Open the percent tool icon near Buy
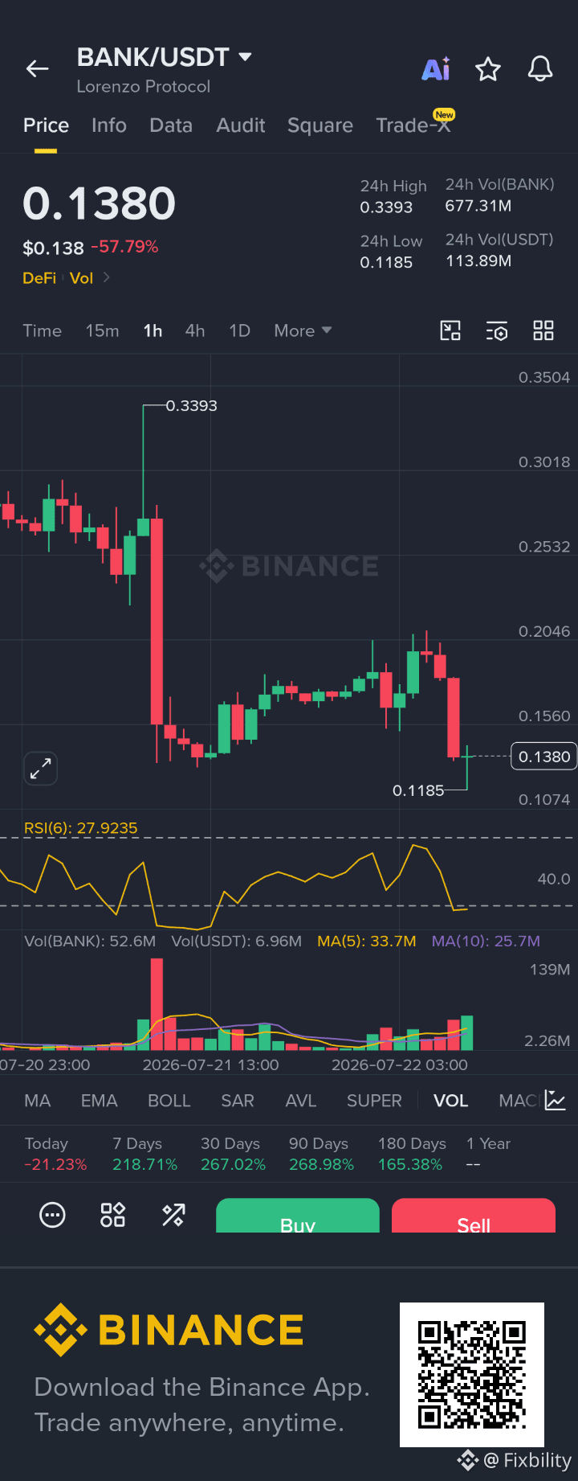578x1481 pixels. pos(173,1215)
